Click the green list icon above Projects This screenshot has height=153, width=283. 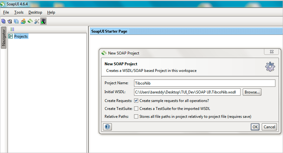tap(12, 29)
